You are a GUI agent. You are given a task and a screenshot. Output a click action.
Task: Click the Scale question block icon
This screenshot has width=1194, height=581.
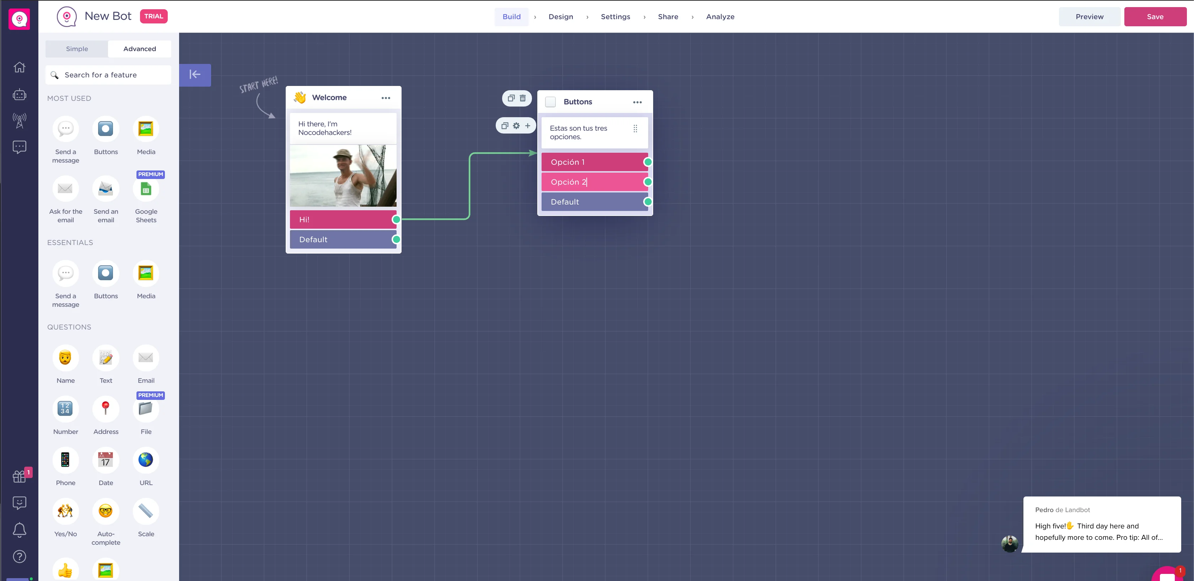pos(146,511)
